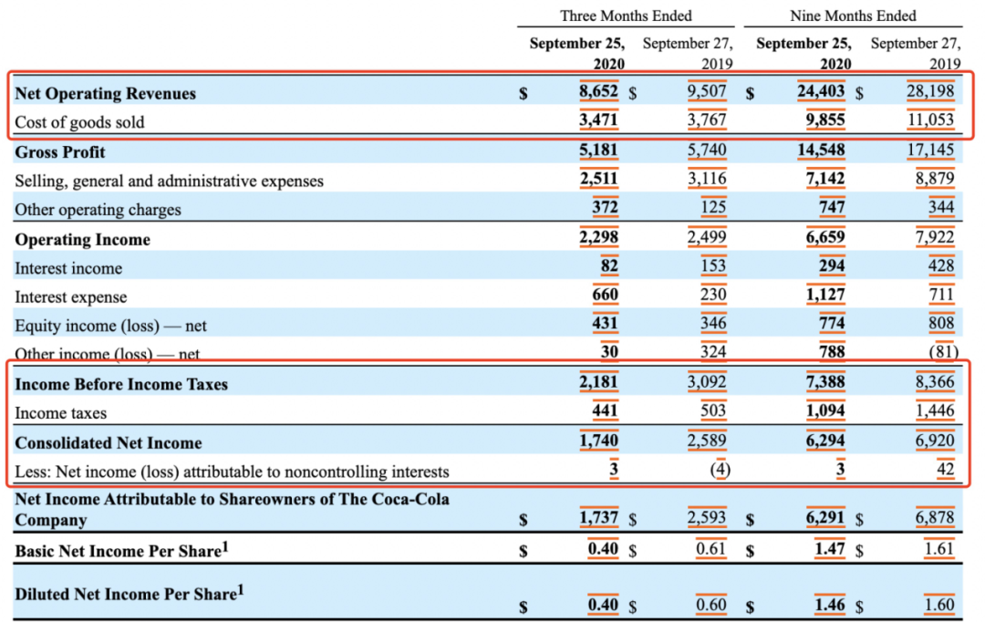Image resolution: width=985 pixels, height=622 pixels.
Task: Select the 7,922 operating income value
Action: [935, 238]
